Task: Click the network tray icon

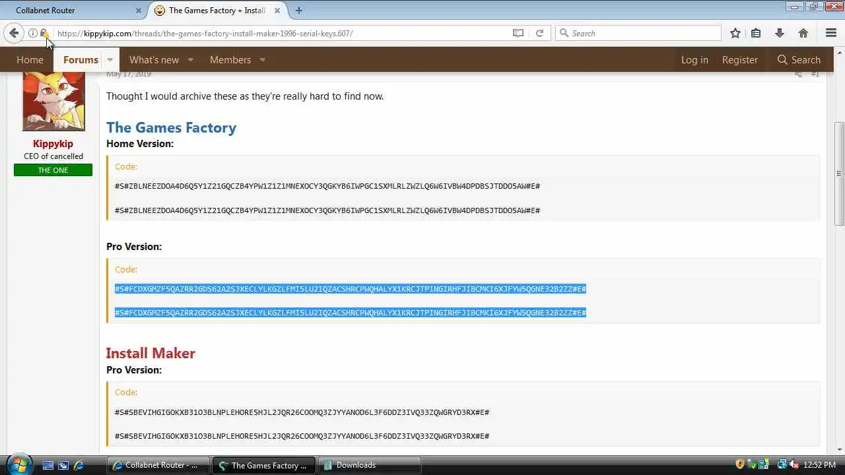Action: (782, 464)
